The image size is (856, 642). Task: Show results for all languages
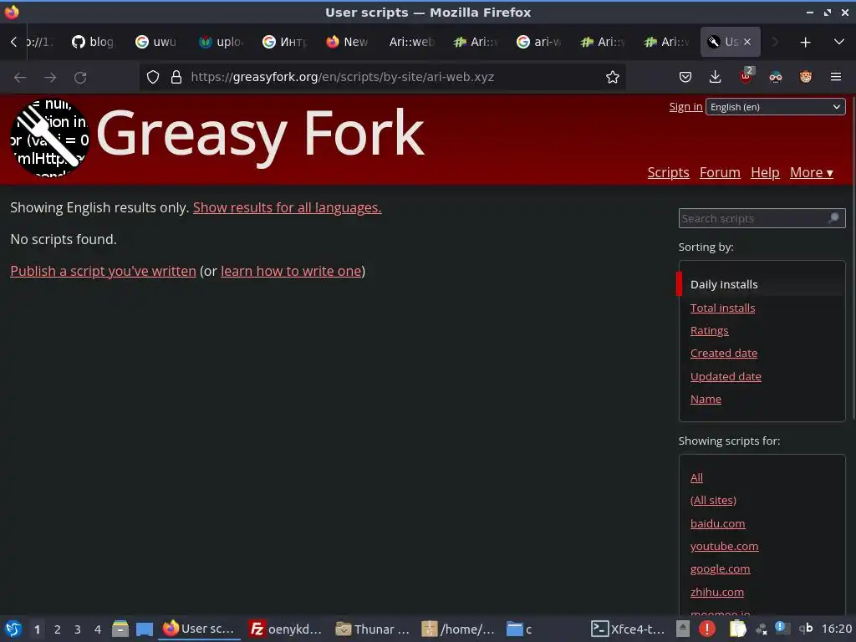coord(288,207)
